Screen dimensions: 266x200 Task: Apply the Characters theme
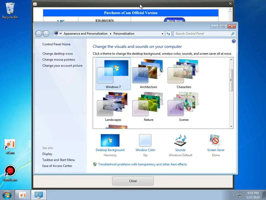click(184, 74)
